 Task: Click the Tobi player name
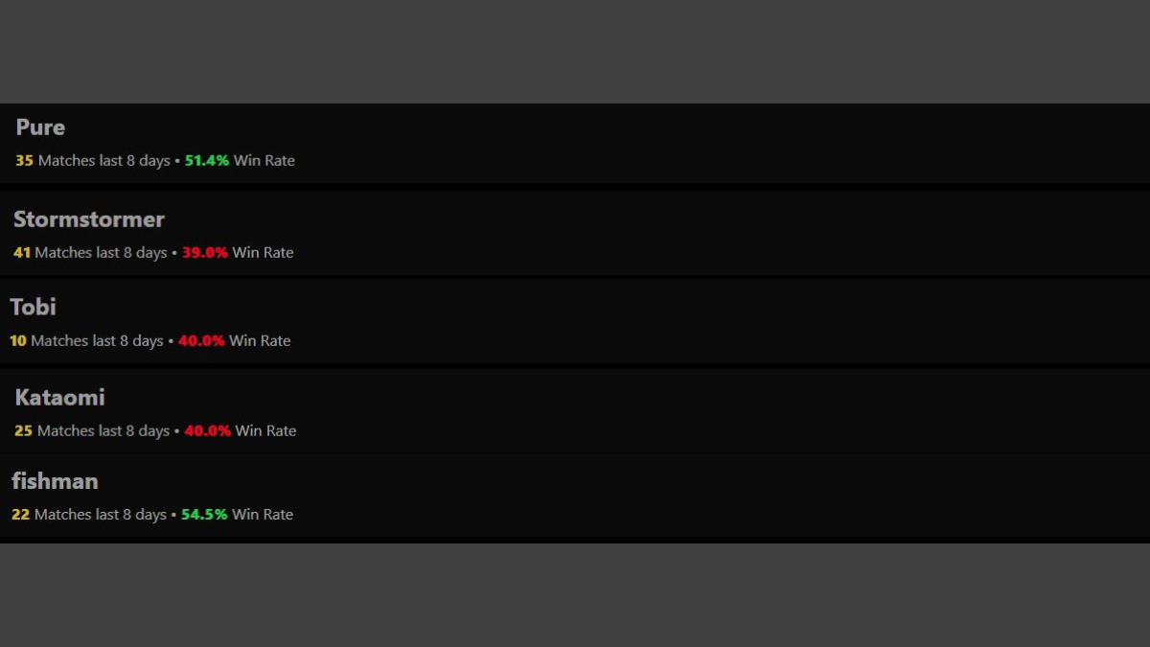pos(33,307)
